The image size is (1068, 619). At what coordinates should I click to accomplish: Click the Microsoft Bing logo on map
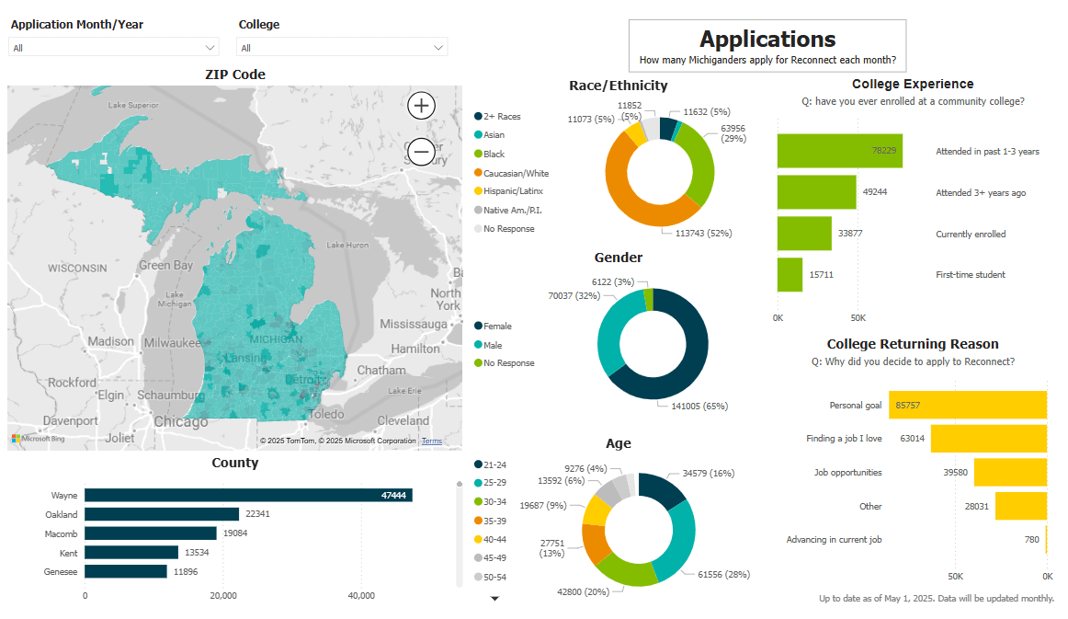coord(39,439)
